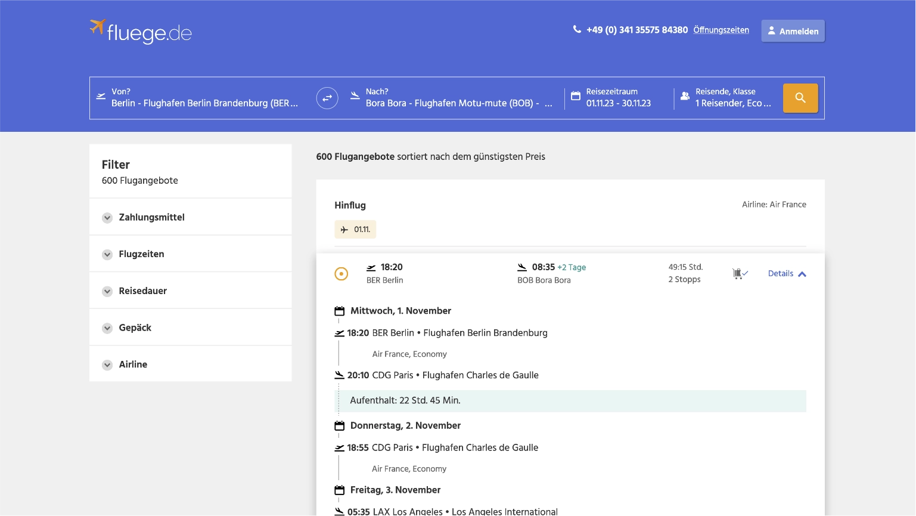The height and width of the screenshot is (516, 916).
Task: Click the fluege.de logo
Action: coord(141,32)
